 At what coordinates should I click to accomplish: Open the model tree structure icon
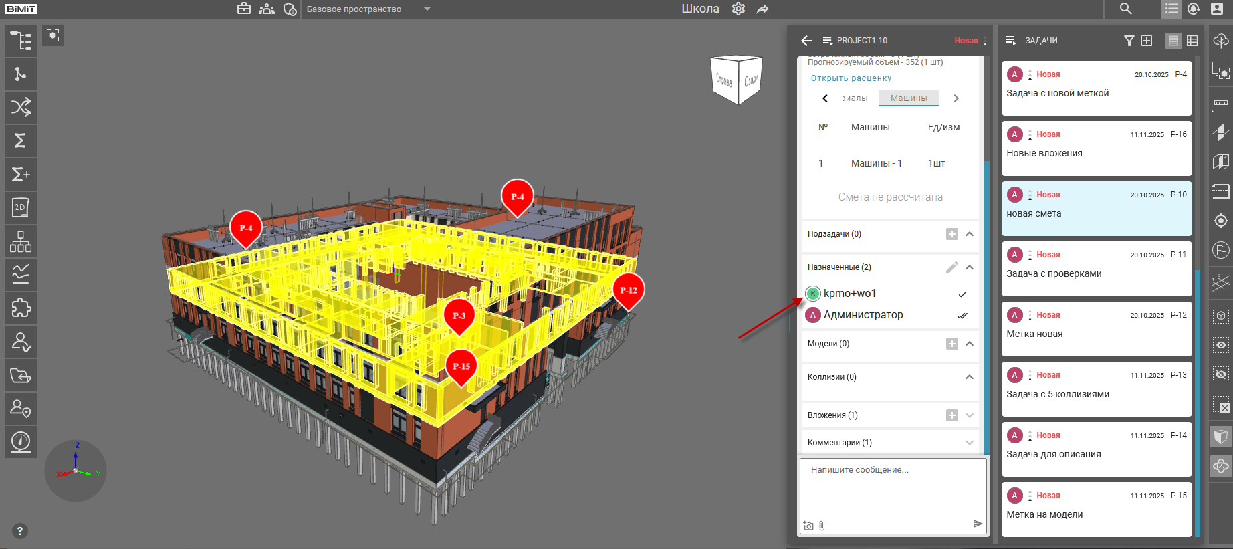pos(21,41)
